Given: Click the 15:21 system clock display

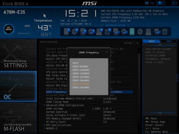Looking at the screenshot, I should tap(79, 13).
